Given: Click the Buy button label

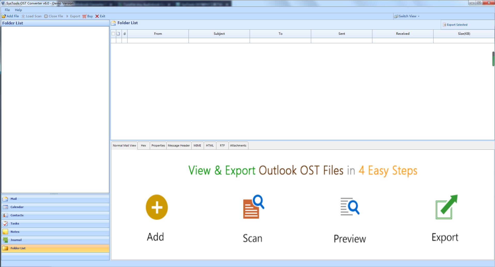Looking at the screenshot, I should click(90, 16).
